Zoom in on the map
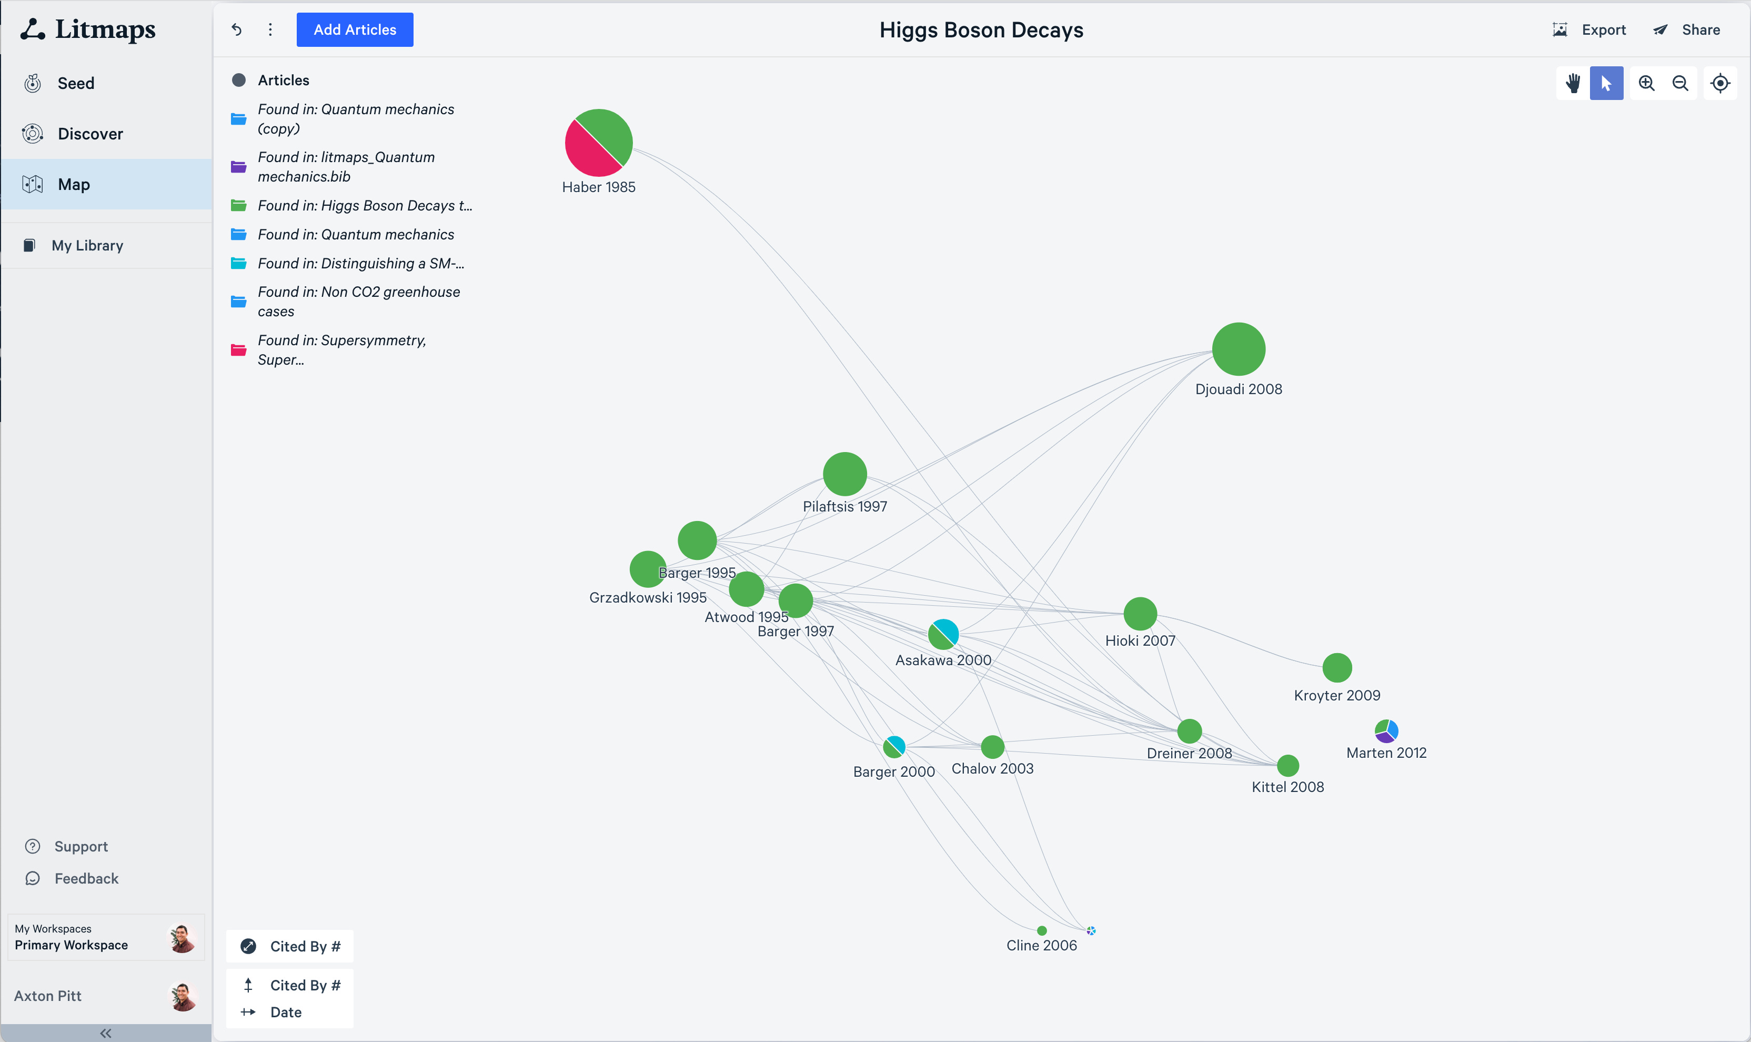Viewport: 1751px width, 1042px height. click(1646, 84)
